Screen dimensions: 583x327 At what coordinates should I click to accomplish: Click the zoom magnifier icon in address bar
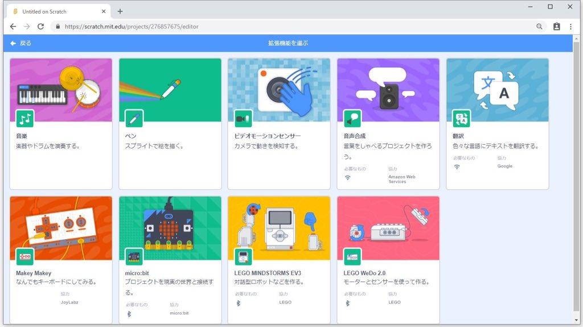(539, 26)
